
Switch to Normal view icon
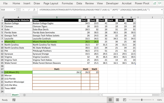110,100
